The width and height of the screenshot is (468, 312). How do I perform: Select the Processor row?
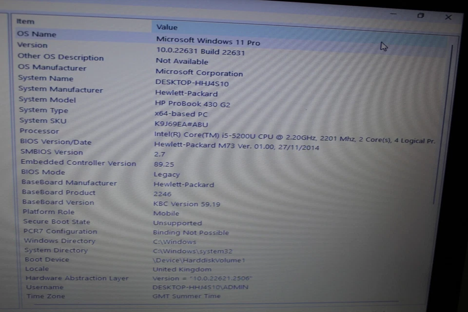[39, 131]
